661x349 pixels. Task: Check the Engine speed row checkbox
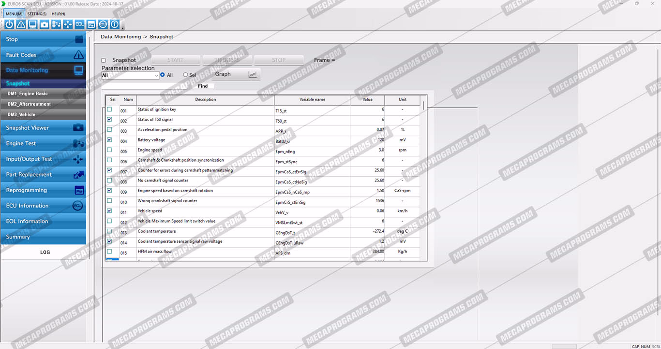109,150
